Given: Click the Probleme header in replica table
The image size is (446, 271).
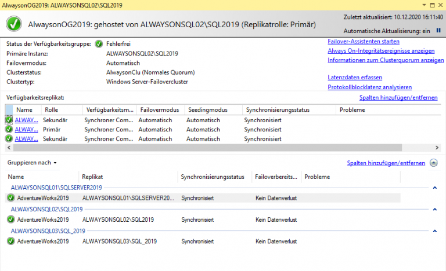Looking at the screenshot, I should [389, 110].
